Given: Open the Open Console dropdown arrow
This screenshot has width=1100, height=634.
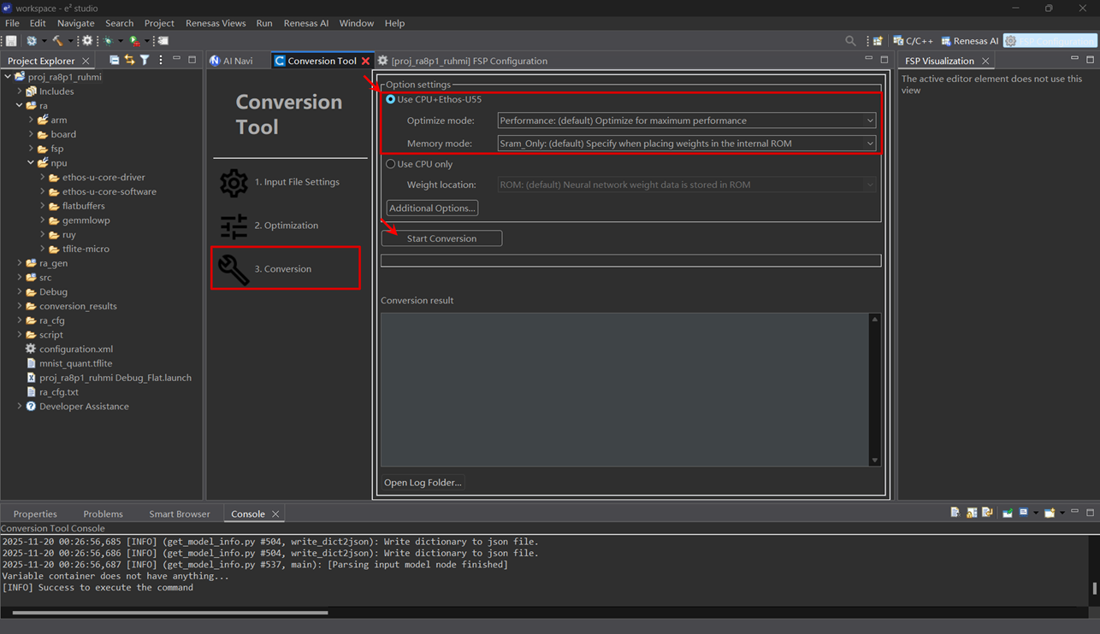Looking at the screenshot, I should coord(1062,513).
